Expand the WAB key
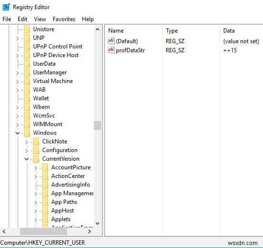 [x=17, y=90]
